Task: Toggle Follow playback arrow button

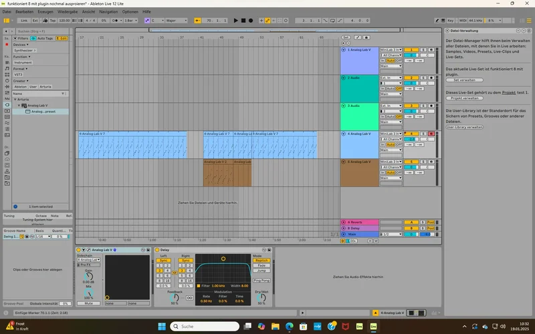Action: (x=197, y=21)
